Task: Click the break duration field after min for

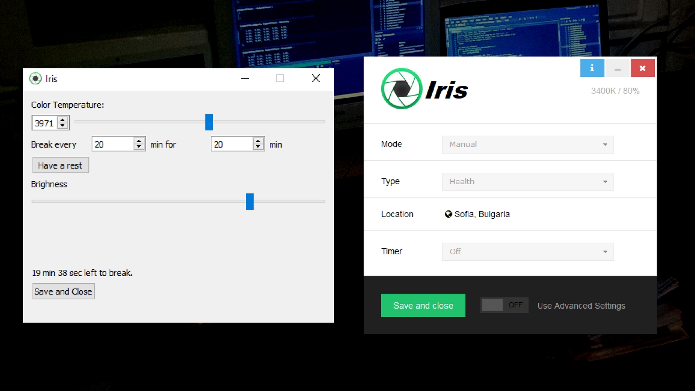Action: pyautogui.click(x=232, y=144)
